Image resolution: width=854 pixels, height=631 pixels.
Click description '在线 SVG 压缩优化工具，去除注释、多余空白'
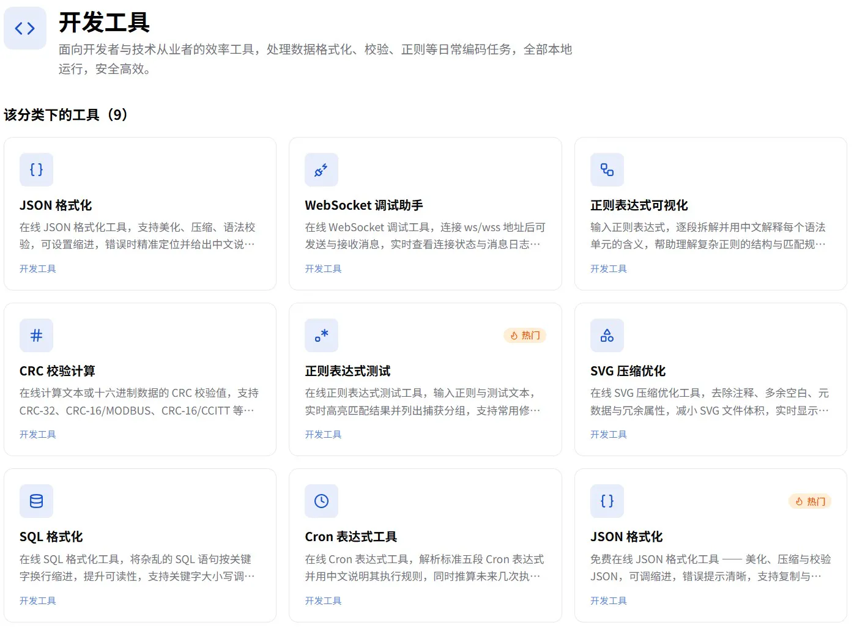coord(710,401)
